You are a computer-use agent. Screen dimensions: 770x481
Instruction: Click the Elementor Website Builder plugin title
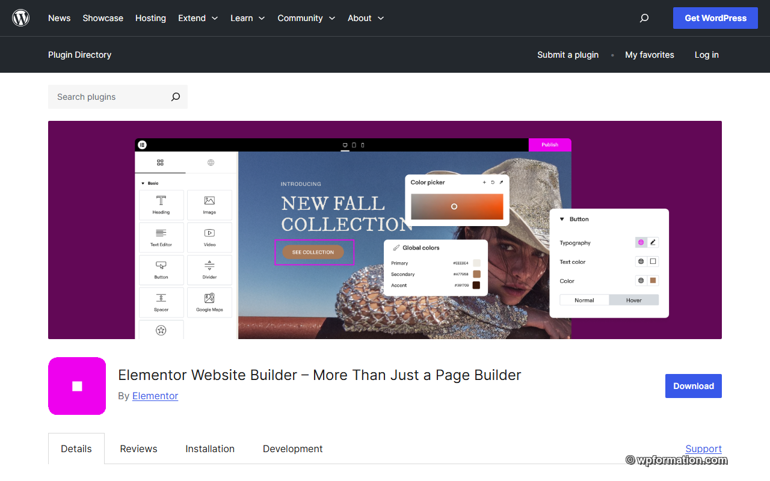pos(319,375)
